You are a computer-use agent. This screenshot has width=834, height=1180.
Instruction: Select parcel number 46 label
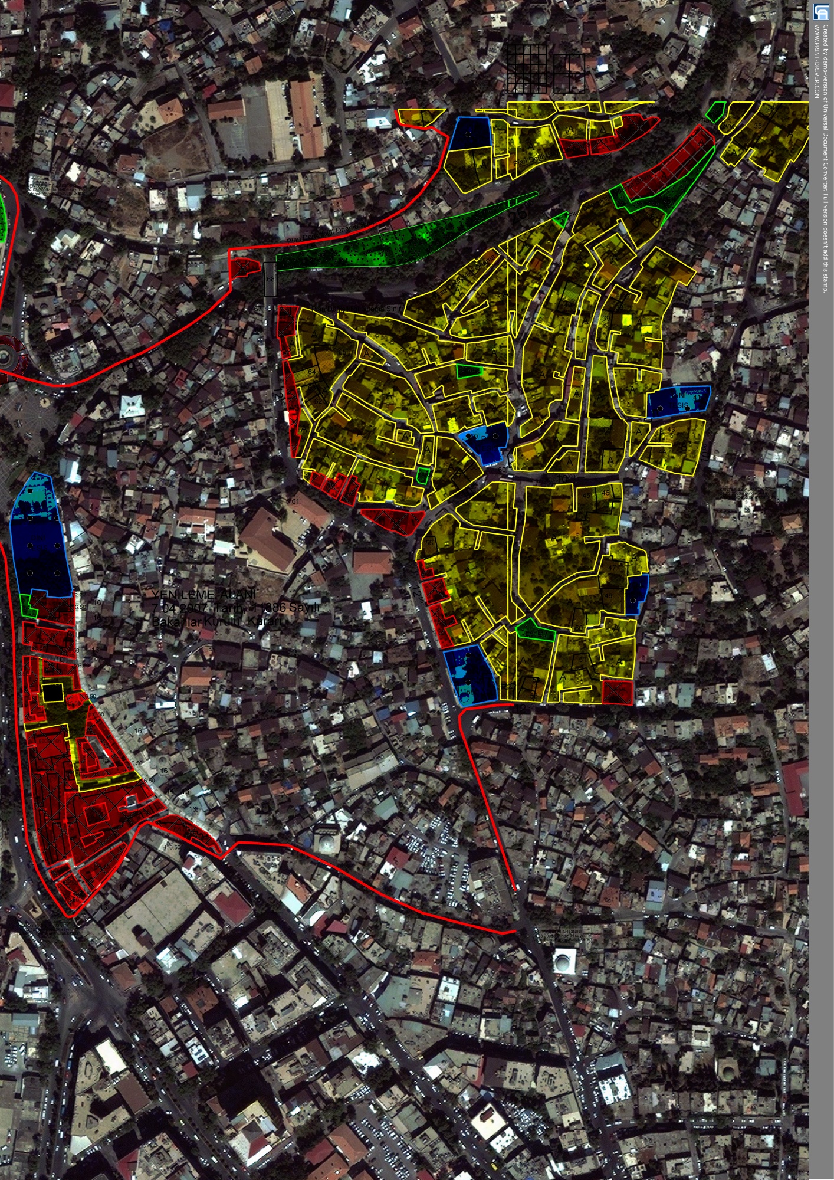605,493
